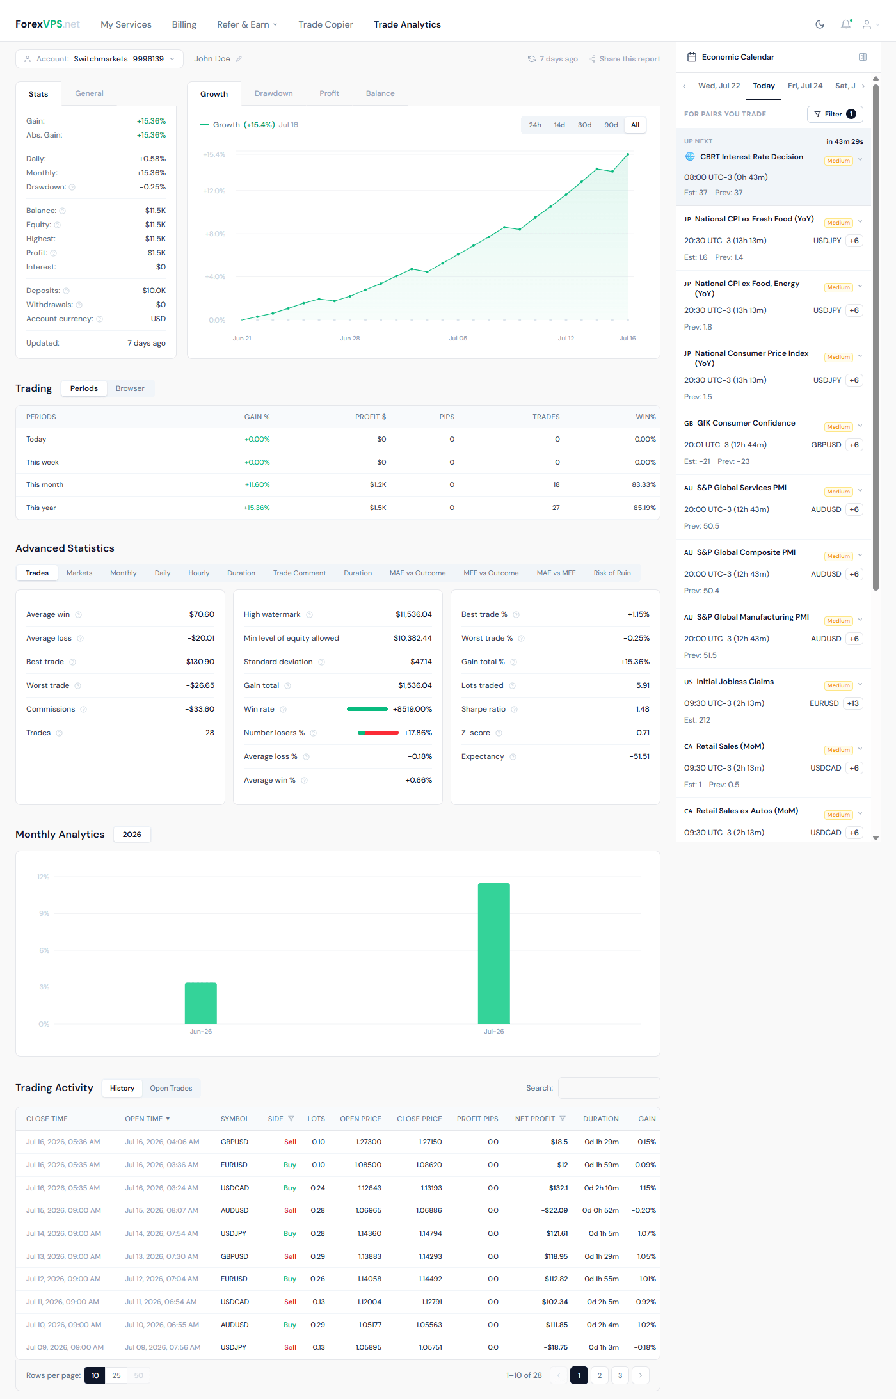Filter the SIDE column

click(x=291, y=1119)
